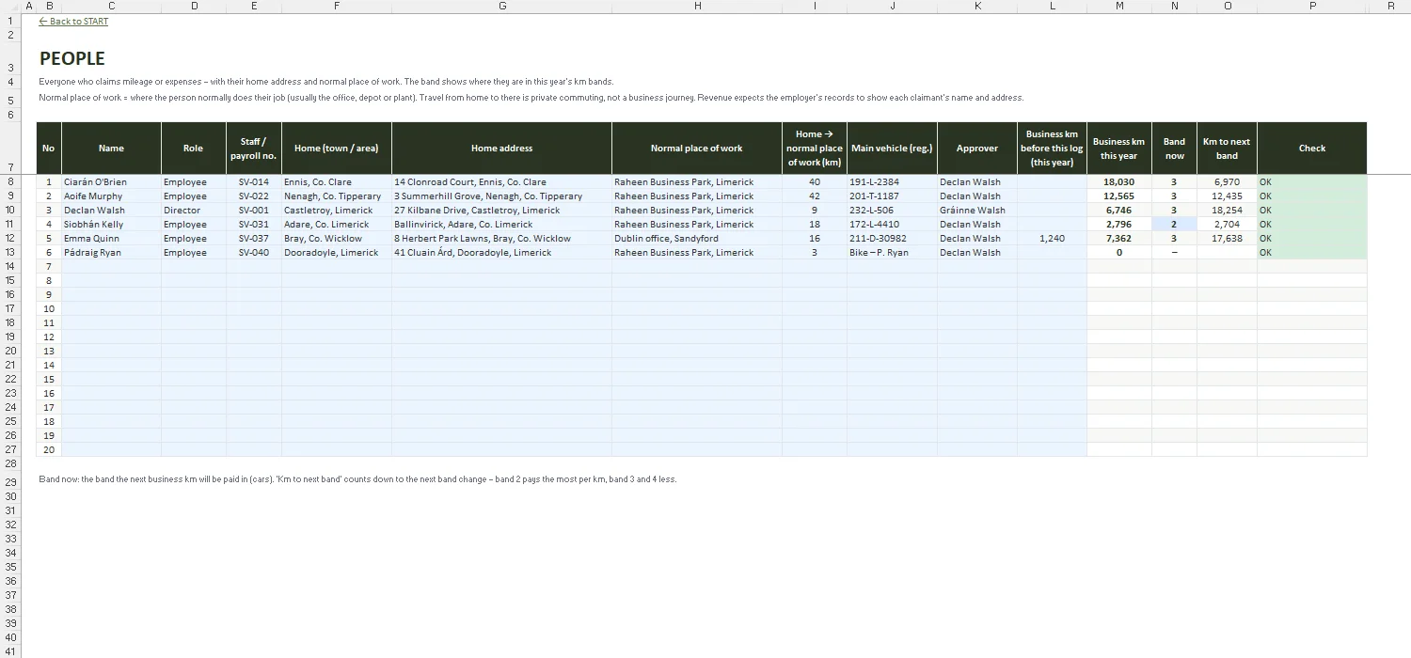This screenshot has width=1411, height=658.
Task: Select payroll number SV-037
Action: tap(253, 238)
